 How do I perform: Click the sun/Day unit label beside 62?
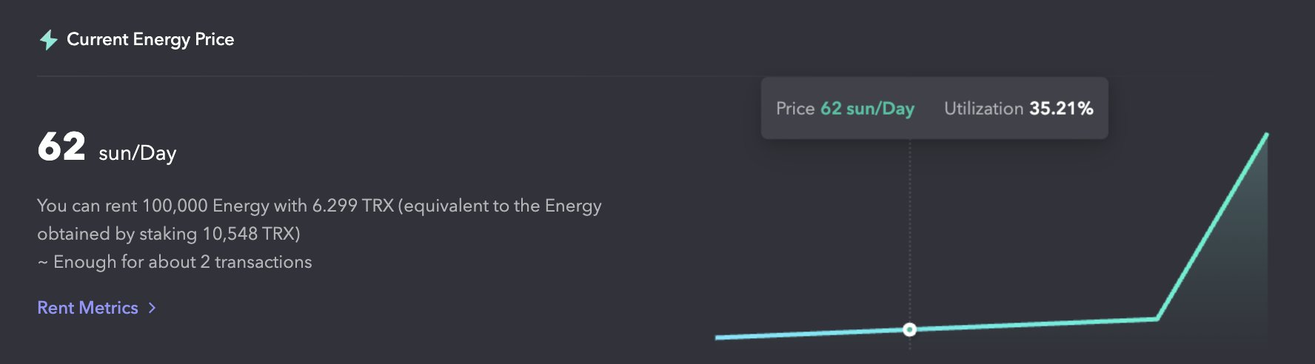coord(137,153)
